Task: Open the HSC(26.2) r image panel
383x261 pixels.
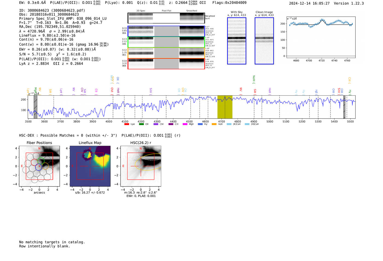Action: (x=141, y=166)
